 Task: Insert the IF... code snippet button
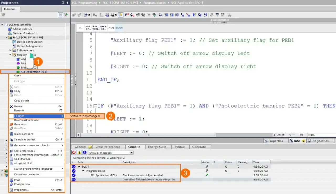(80, 28)
